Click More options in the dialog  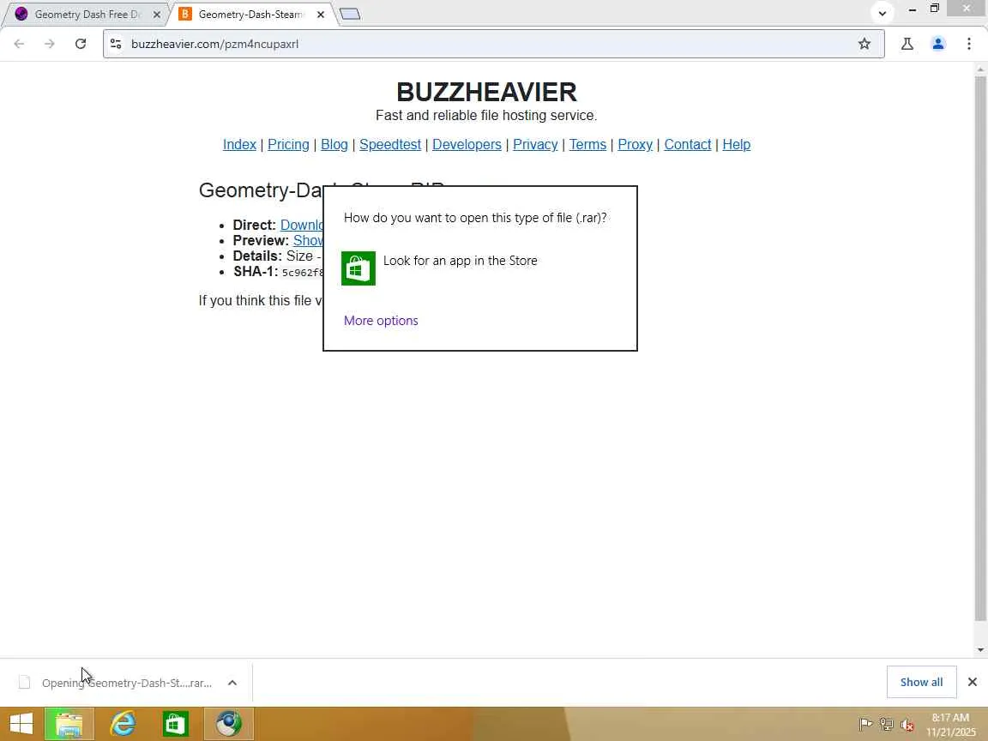(x=381, y=320)
